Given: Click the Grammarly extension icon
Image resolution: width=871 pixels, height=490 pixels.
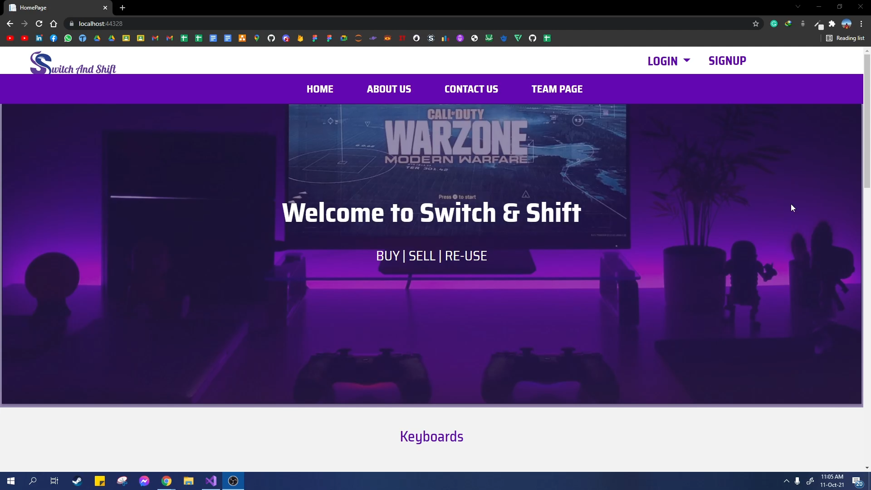Looking at the screenshot, I should (x=774, y=24).
